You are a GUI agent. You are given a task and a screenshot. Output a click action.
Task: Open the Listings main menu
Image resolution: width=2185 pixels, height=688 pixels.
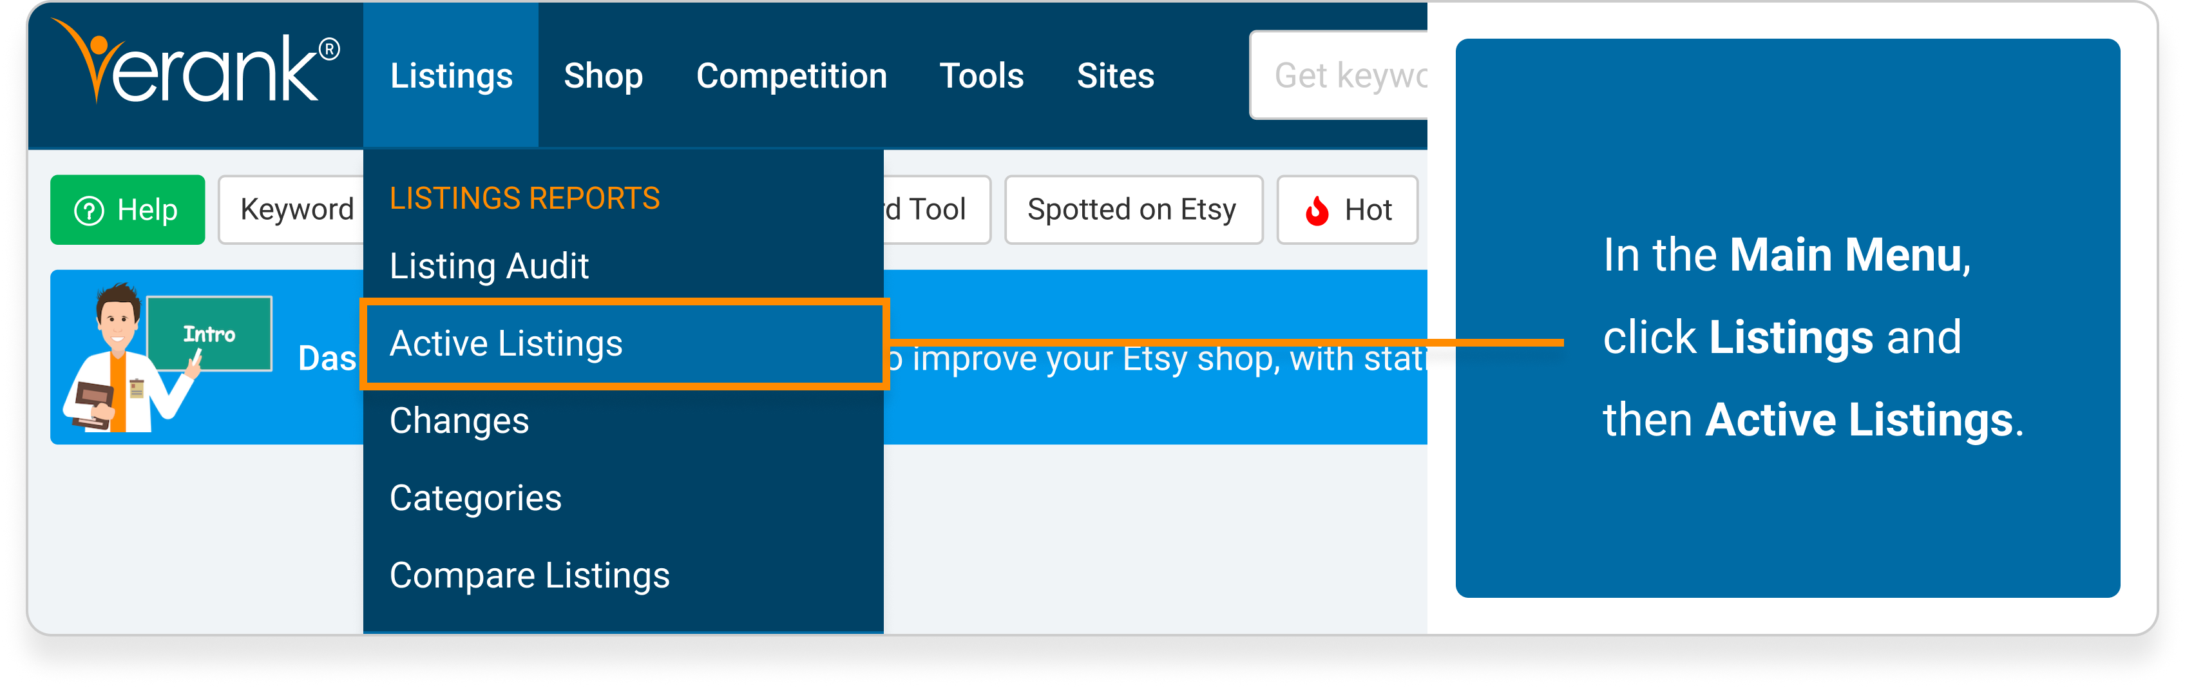[x=452, y=75]
